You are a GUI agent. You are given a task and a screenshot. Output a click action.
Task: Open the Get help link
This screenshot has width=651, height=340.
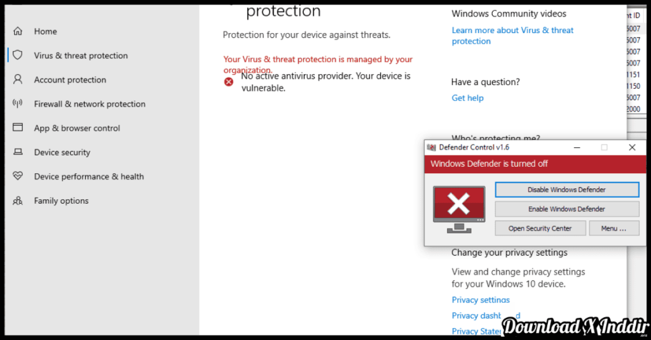[x=467, y=98]
